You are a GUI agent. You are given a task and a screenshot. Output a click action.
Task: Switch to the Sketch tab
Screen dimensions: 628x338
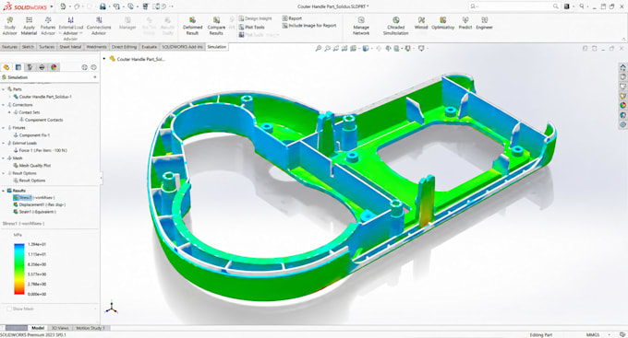tap(28, 47)
